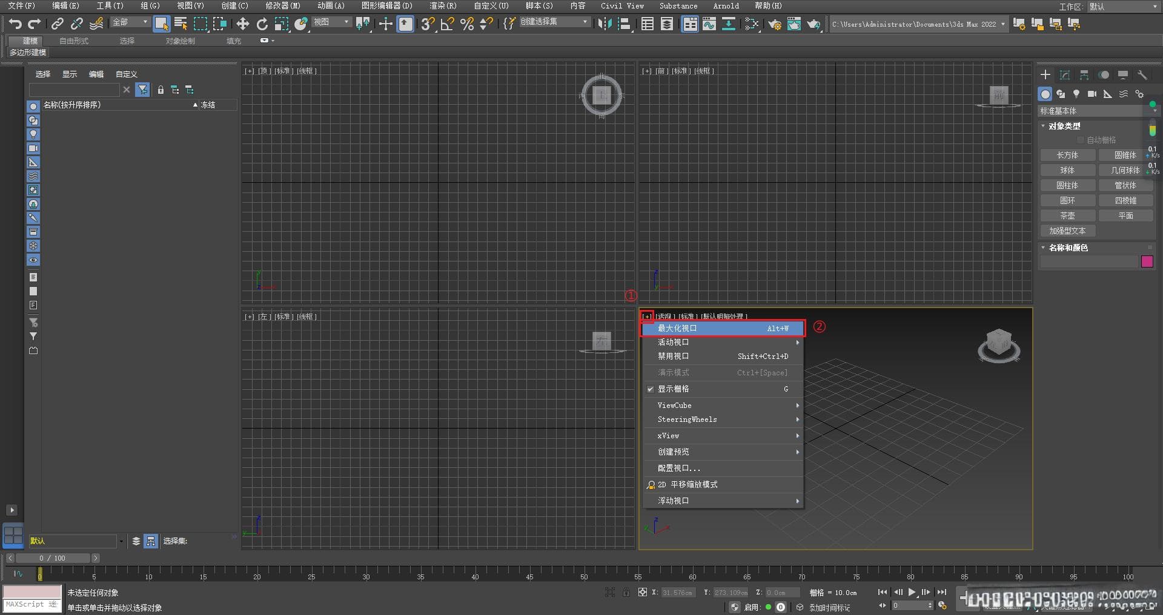This screenshot has height=615, width=1163.
Task: Open the Curve Editor icon
Action: click(x=709, y=24)
